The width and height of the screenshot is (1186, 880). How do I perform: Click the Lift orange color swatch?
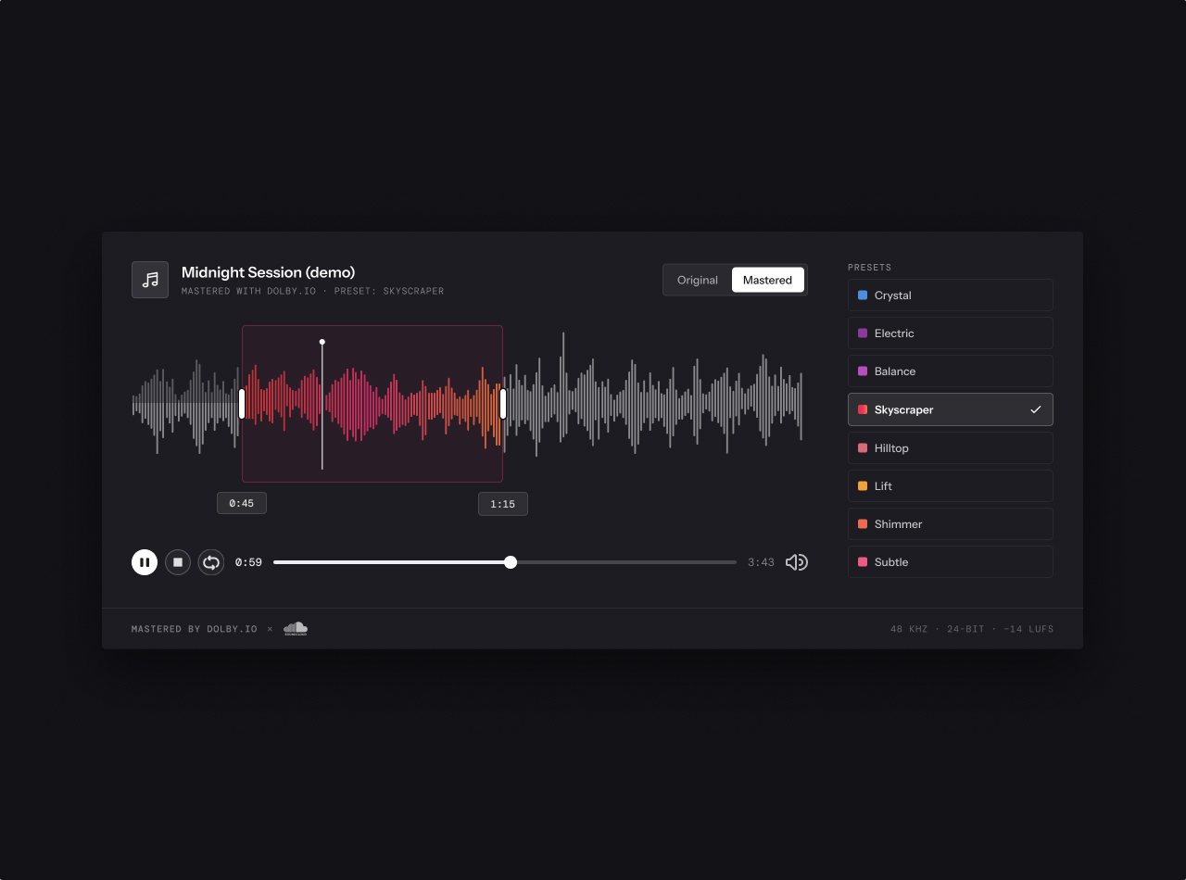[x=863, y=486]
